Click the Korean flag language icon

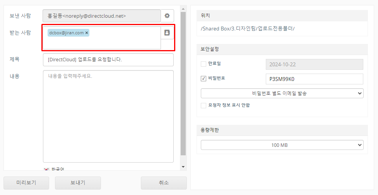pos(46,169)
